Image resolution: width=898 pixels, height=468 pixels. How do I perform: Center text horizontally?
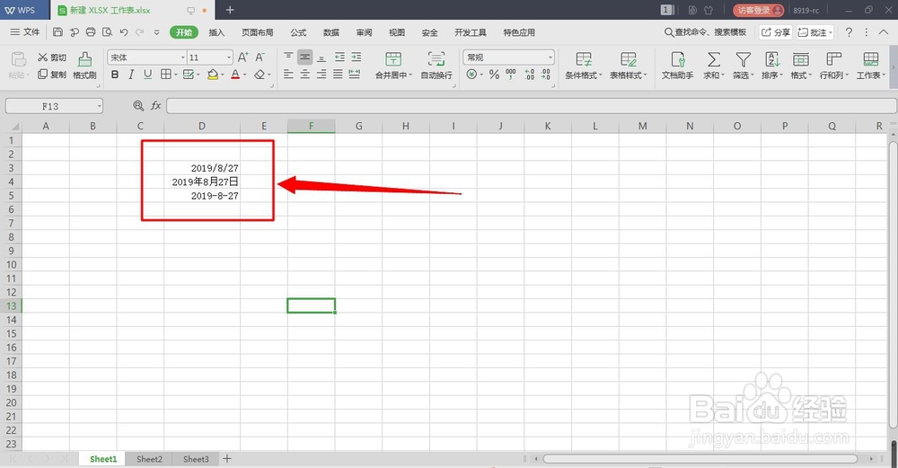point(304,74)
